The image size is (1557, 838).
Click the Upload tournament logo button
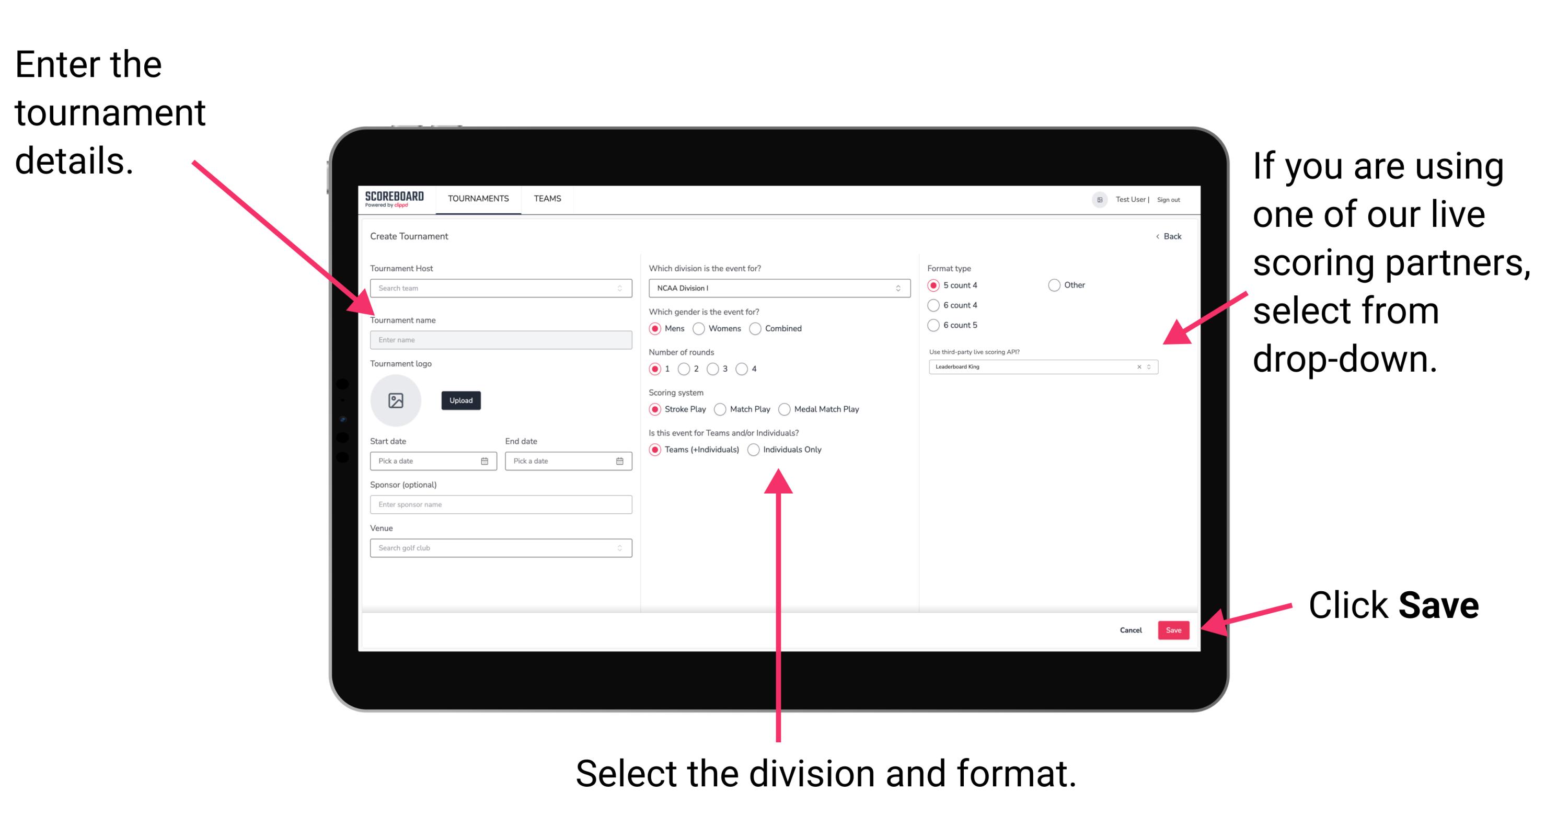pos(460,400)
